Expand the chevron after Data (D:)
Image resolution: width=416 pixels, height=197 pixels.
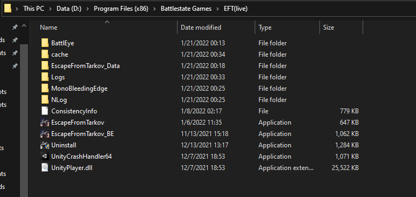point(87,9)
